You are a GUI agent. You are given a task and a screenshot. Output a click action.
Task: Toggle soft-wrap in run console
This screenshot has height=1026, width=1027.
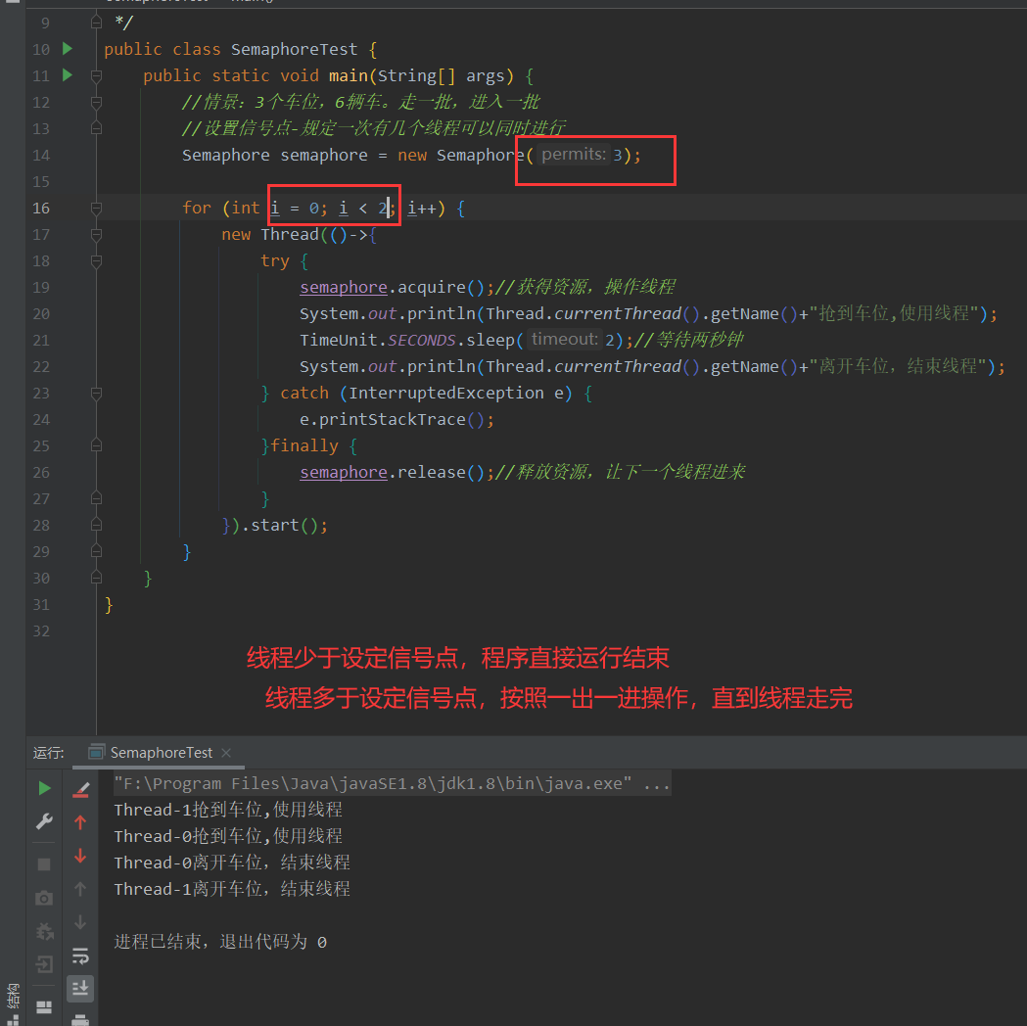(x=80, y=956)
